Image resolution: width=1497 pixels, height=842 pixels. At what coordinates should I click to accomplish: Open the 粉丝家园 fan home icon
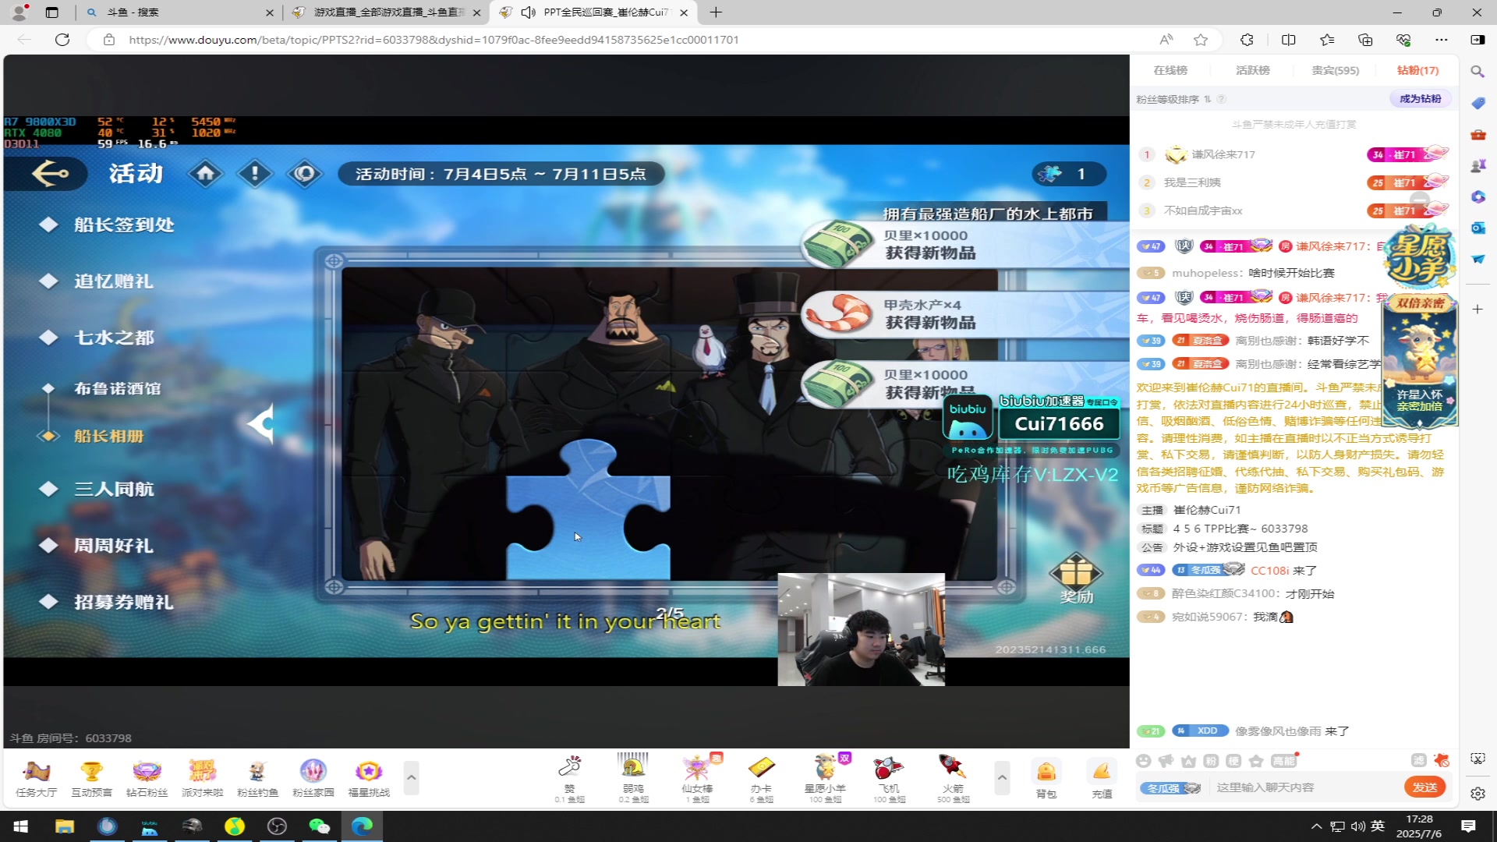313,778
